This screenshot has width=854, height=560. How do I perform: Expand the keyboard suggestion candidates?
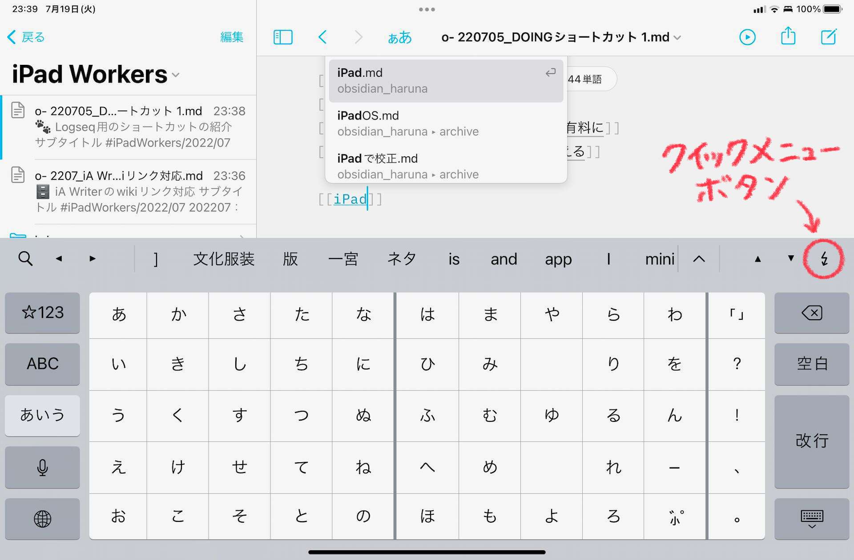click(x=699, y=259)
